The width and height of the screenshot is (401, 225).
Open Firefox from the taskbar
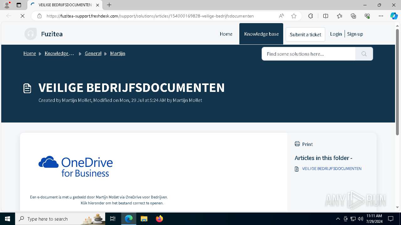click(159, 219)
